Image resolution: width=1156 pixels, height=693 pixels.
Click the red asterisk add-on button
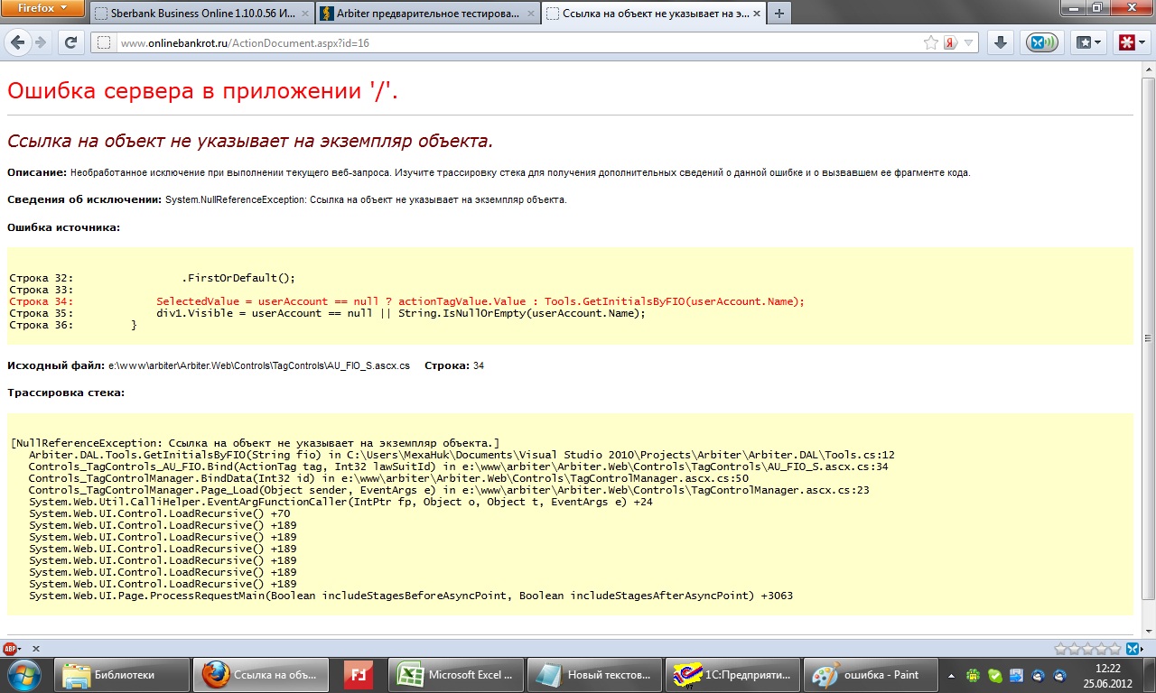pyautogui.click(x=1129, y=42)
